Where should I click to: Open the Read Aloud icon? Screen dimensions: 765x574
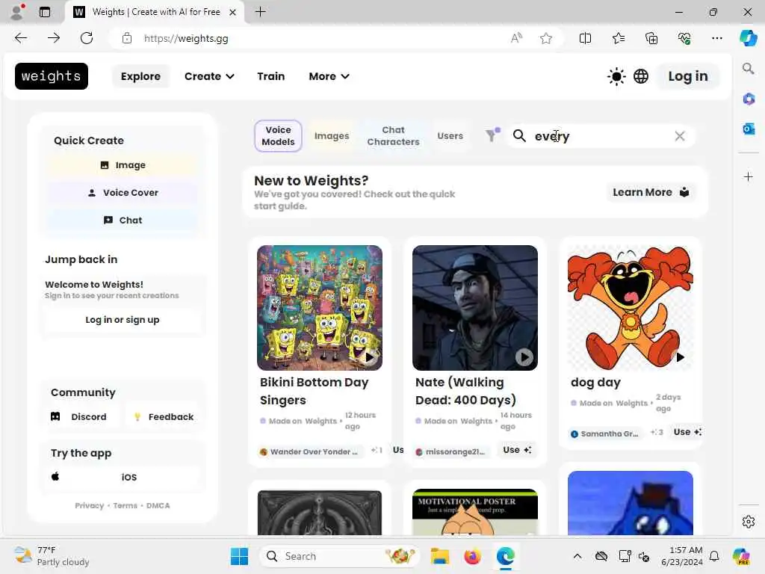(x=516, y=38)
